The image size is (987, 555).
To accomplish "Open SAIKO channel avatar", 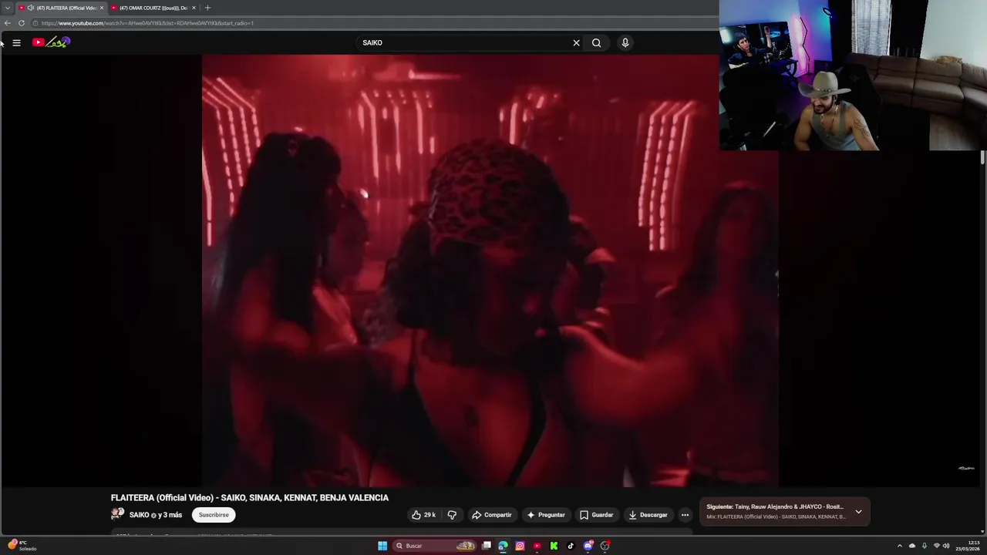I will point(117,514).
